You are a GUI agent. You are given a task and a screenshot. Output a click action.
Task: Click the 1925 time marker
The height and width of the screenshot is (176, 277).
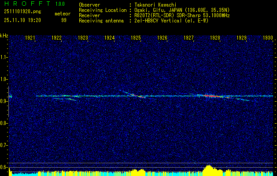pos(136,37)
